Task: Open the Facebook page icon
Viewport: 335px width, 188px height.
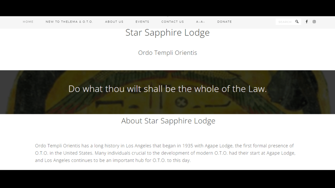Action: pos(307,22)
